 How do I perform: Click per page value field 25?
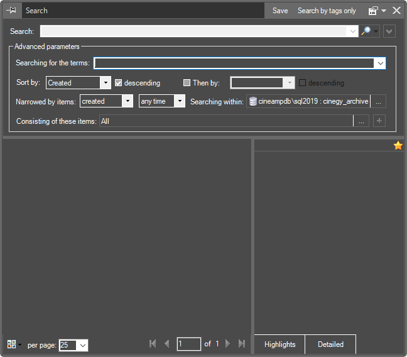[x=68, y=345]
